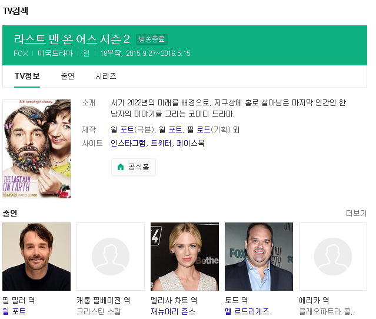Open the 멜리사 차트 역 cast photo
The height and width of the screenshot is (319, 376).
point(185,257)
